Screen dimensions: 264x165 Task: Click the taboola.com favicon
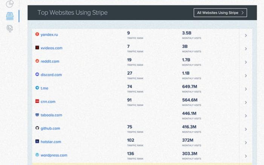pos(37,115)
